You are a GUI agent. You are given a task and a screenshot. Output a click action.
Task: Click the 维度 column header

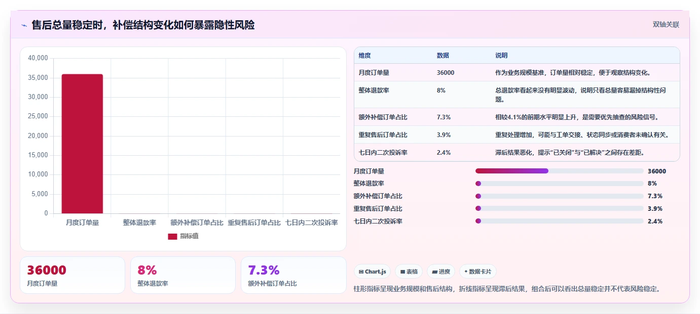click(365, 56)
